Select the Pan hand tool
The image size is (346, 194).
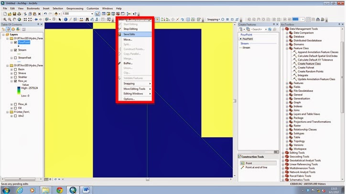pos(14,20)
